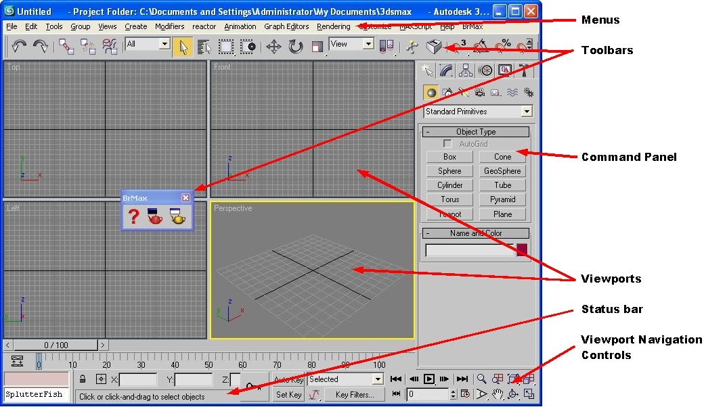Image resolution: width=704 pixels, height=407 pixels.
Task: Click the GeoSphere primitive button
Action: click(x=502, y=171)
